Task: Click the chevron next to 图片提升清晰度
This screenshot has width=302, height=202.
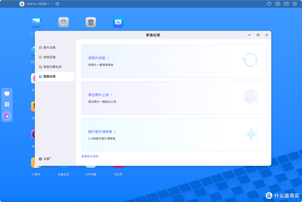Action: 115,132
